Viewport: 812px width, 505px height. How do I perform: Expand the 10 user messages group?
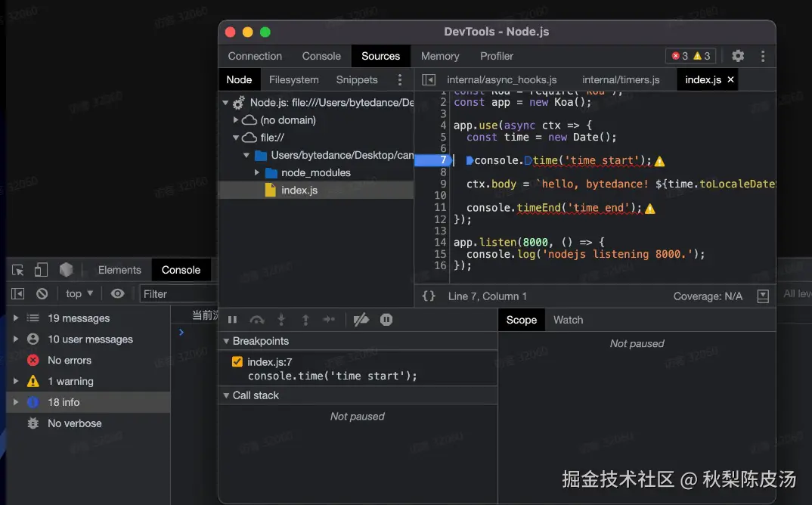click(x=16, y=339)
